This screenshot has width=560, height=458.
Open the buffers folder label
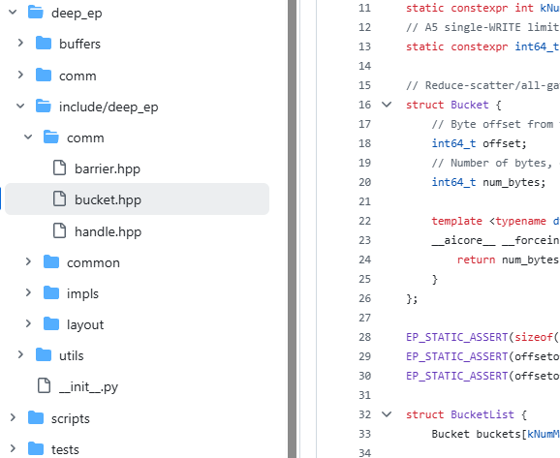click(79, 44)
